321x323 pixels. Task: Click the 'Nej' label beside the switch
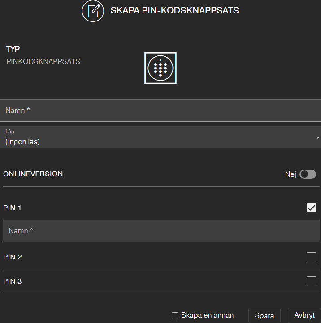pyautogui.click(x=291, y=174)
